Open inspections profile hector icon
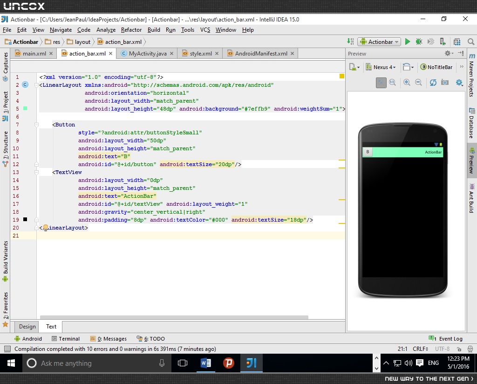This screenshot has width=477, height=384. coord(470,349)
